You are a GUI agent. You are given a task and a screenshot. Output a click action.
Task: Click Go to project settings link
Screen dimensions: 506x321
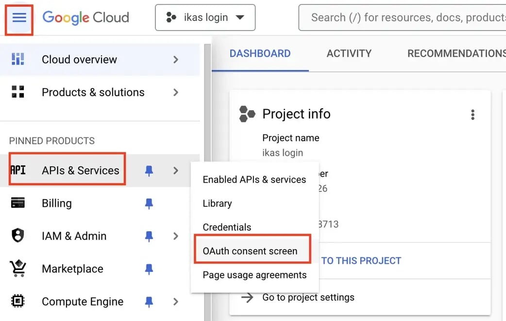[x=308, y=297]
